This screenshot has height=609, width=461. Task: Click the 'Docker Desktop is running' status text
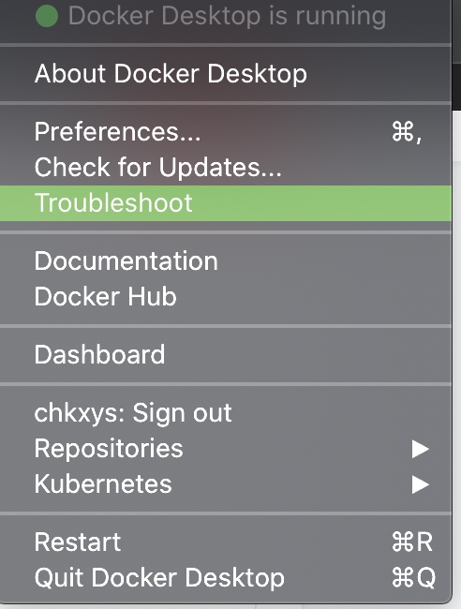coord(227,16)
